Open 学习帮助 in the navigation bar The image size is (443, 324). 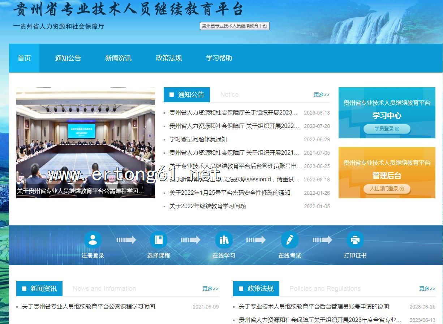pyautogui.click(x=219, y=58)
